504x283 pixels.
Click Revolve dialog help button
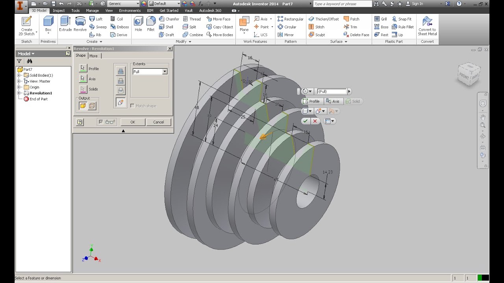coord(80,122)
